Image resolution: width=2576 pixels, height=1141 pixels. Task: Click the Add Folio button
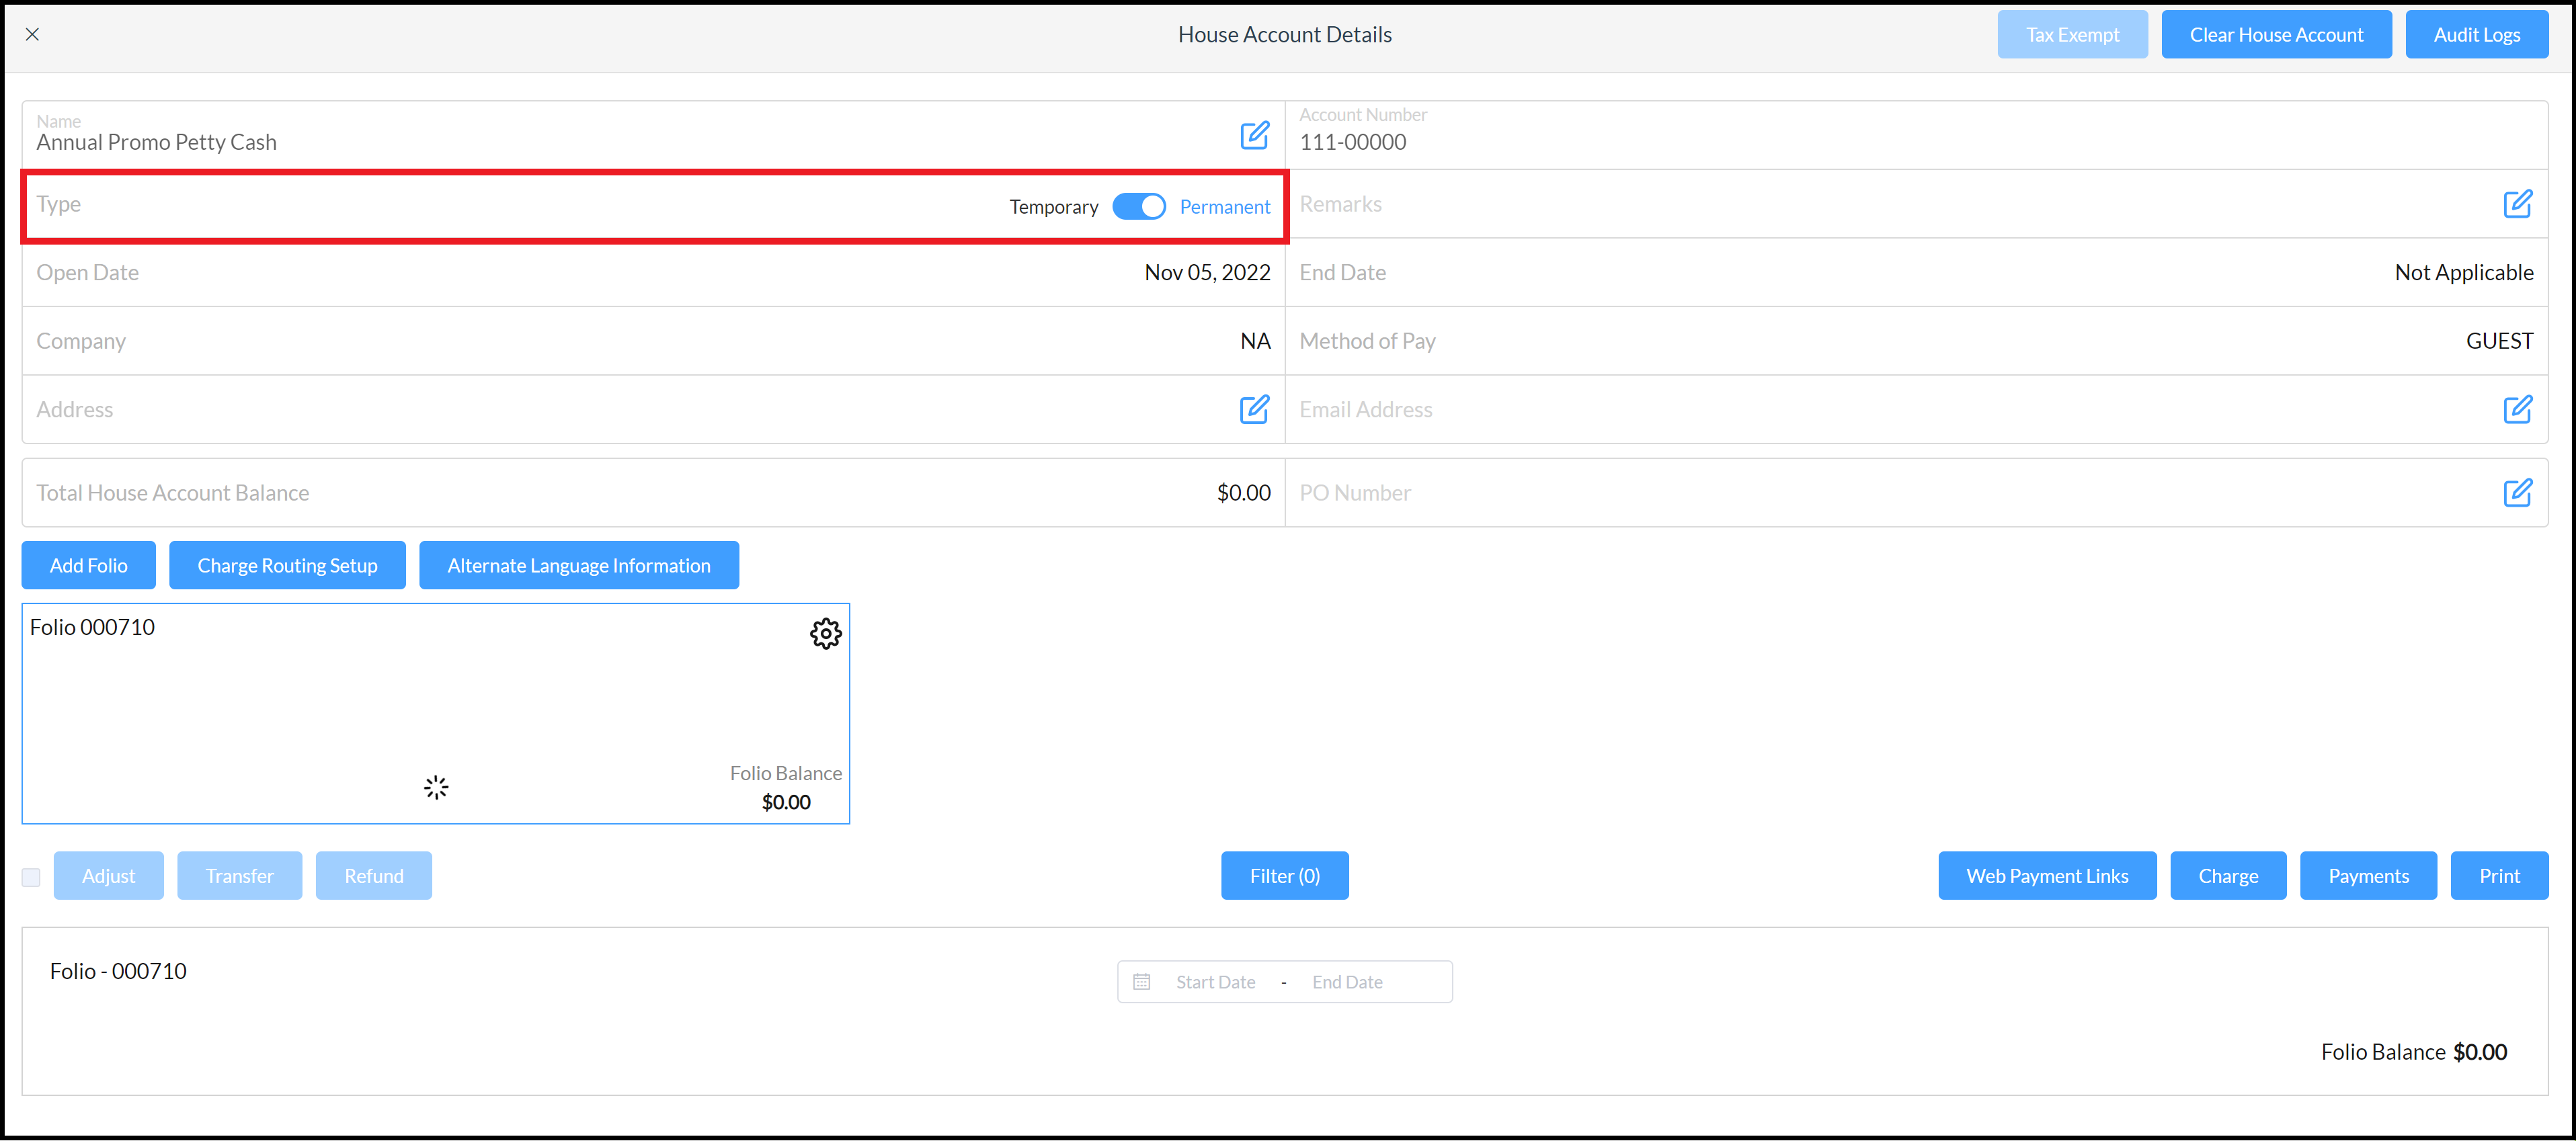pos(89,564)
